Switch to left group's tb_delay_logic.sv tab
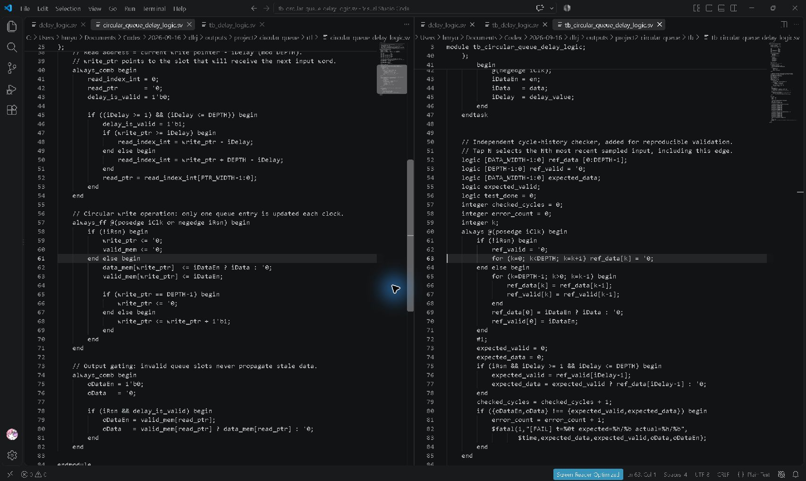Screen dimensions: 806x481 232,25
